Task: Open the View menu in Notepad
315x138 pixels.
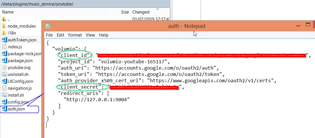Action: click(90, 35)
